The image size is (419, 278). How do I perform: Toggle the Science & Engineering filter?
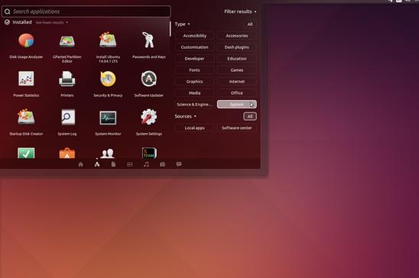tap(194, 105)
